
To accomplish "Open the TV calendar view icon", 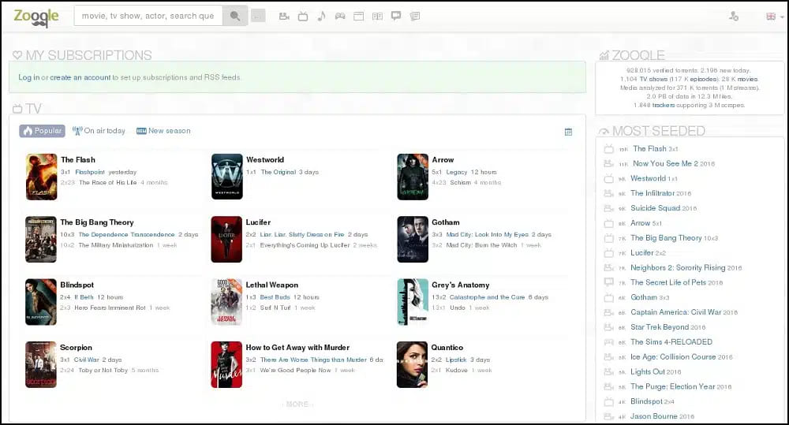I will [x=568, y=132].
